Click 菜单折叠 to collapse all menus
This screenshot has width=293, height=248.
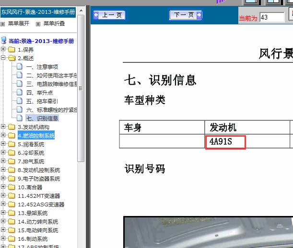tap(54, 23)
